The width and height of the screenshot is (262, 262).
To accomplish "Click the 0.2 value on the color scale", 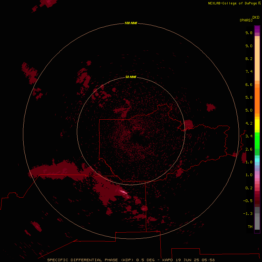I will [x=249, y=188].
